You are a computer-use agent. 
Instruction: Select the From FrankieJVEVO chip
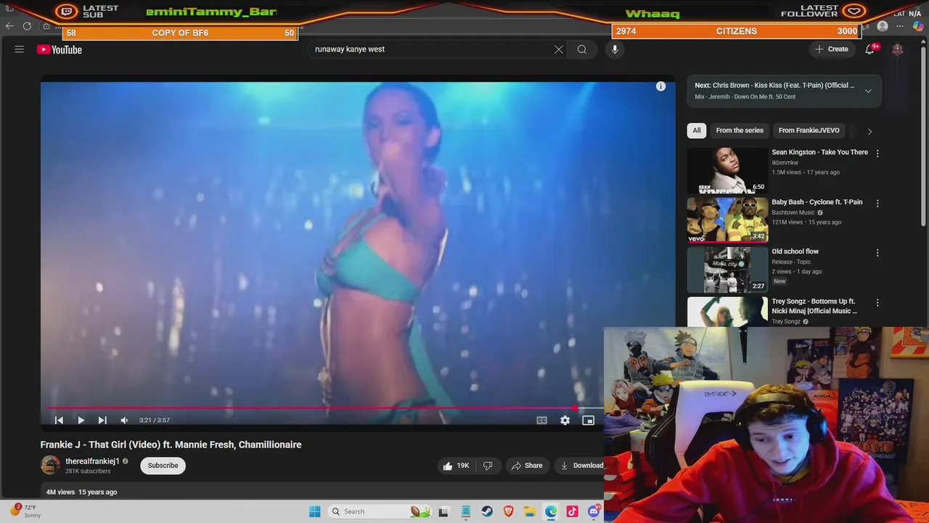coord(809,131)
